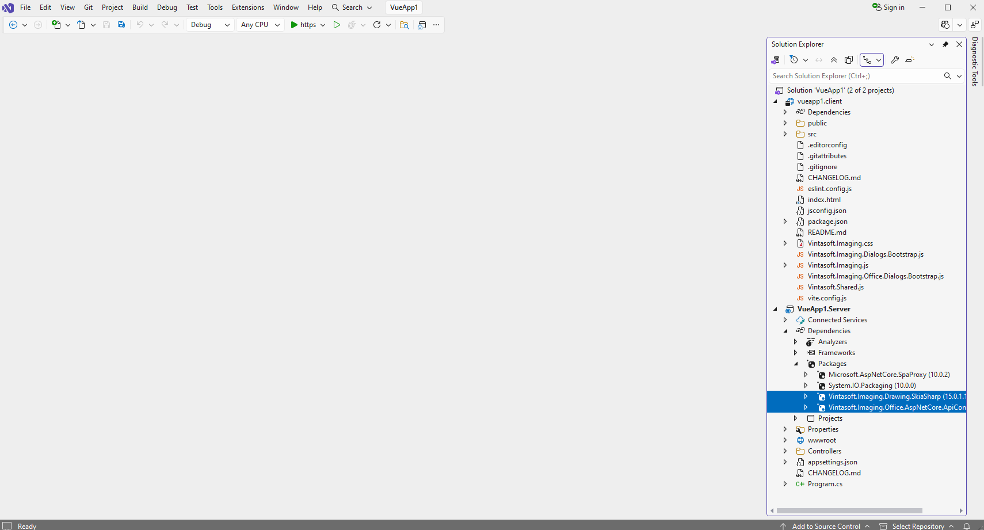Image resolution: width=984 pixels, height=530 pixels.
Task: Click the Find in Files toolbar icon
Action: click(x=405, y=25)
